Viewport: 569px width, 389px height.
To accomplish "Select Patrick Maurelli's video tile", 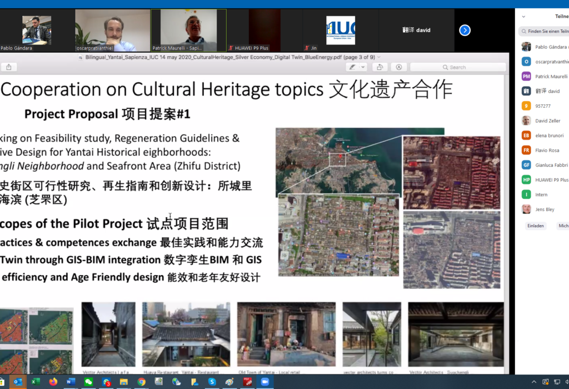I will (188, 31).
